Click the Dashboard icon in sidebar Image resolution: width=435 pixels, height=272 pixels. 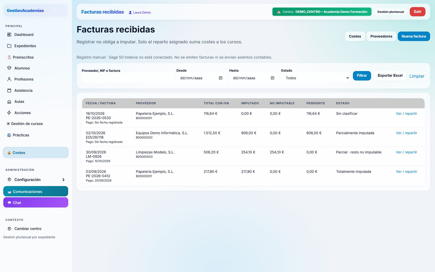point(9,35)
